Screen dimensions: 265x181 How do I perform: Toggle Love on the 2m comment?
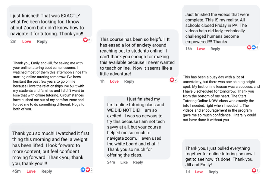[27, 42]
